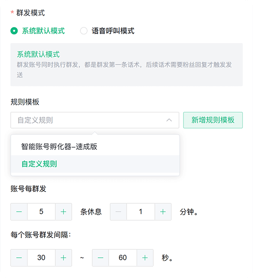Select the 系统默认模式 radio button
The image size is (253, 278).
(14, 31)
